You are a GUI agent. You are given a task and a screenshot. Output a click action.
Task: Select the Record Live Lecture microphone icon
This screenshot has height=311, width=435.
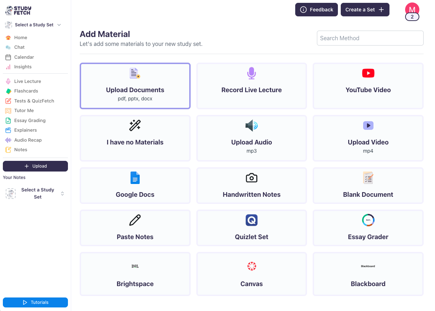(x=251, y=73)
